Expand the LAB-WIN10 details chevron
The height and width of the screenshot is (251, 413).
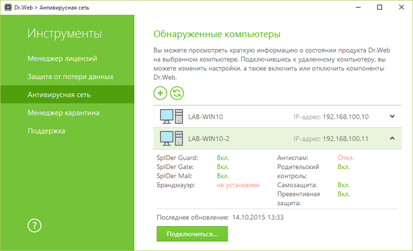[x=392, y=116]
